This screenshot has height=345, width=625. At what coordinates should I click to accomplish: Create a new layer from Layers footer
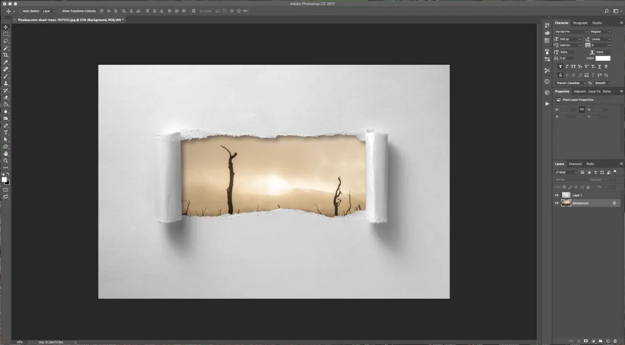608,341
